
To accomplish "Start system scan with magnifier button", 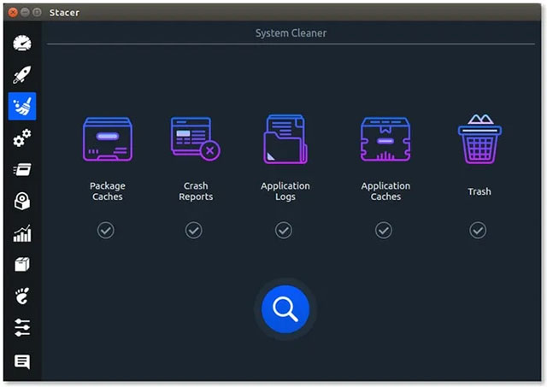I will coord(285,309).
